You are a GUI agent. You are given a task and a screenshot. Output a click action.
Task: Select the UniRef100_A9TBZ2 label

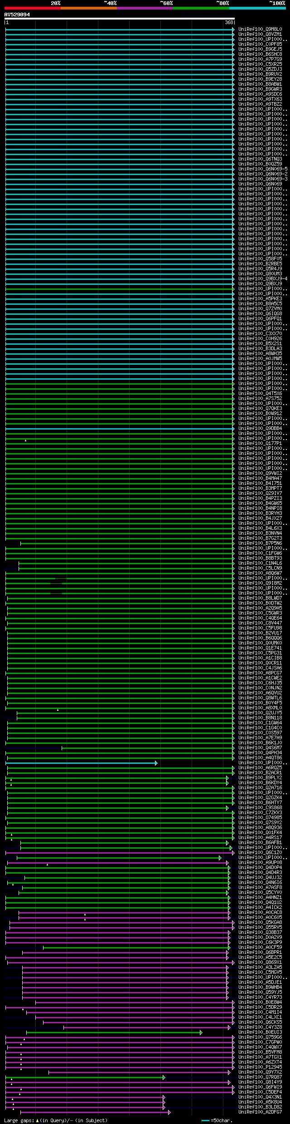pos(260,104)
